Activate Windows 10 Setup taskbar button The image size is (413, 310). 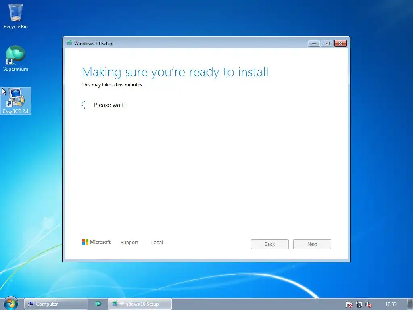click(140, 304)
